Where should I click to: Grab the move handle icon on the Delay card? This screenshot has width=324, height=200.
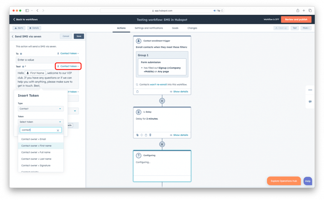coord(142,135)
